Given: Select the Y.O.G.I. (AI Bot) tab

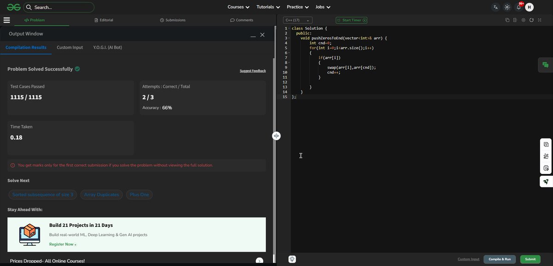Looking at the screenshot, I should pyautogui.click(x=107, y=47).
